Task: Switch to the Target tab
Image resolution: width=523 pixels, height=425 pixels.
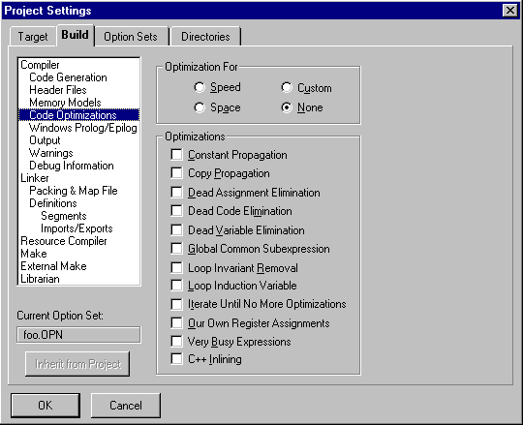Action: pyautogui.click(x=33, y=37)
